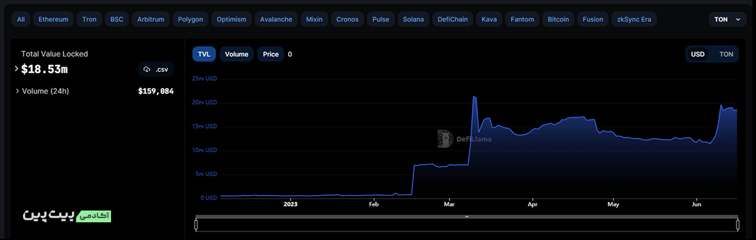Viewport: 756px width, 240px height.
Task: Open the Tron chain tab
Action: tap(89, 19)
